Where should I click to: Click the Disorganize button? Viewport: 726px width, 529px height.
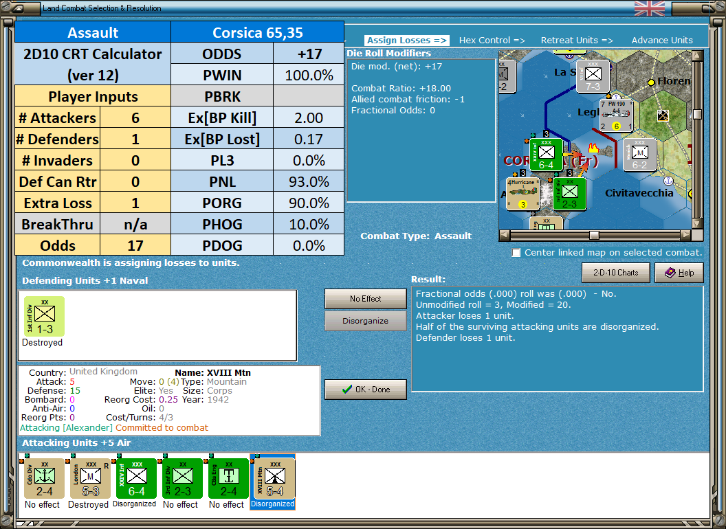(x=365, y=321)
